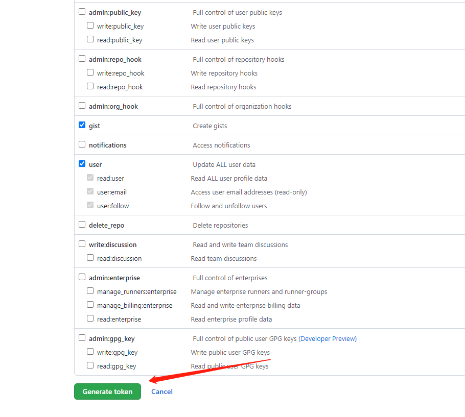The width and height of the screenshot is (465, 417).
Task: Enable the write:gpg_key permission
Action: pos(90,351)
